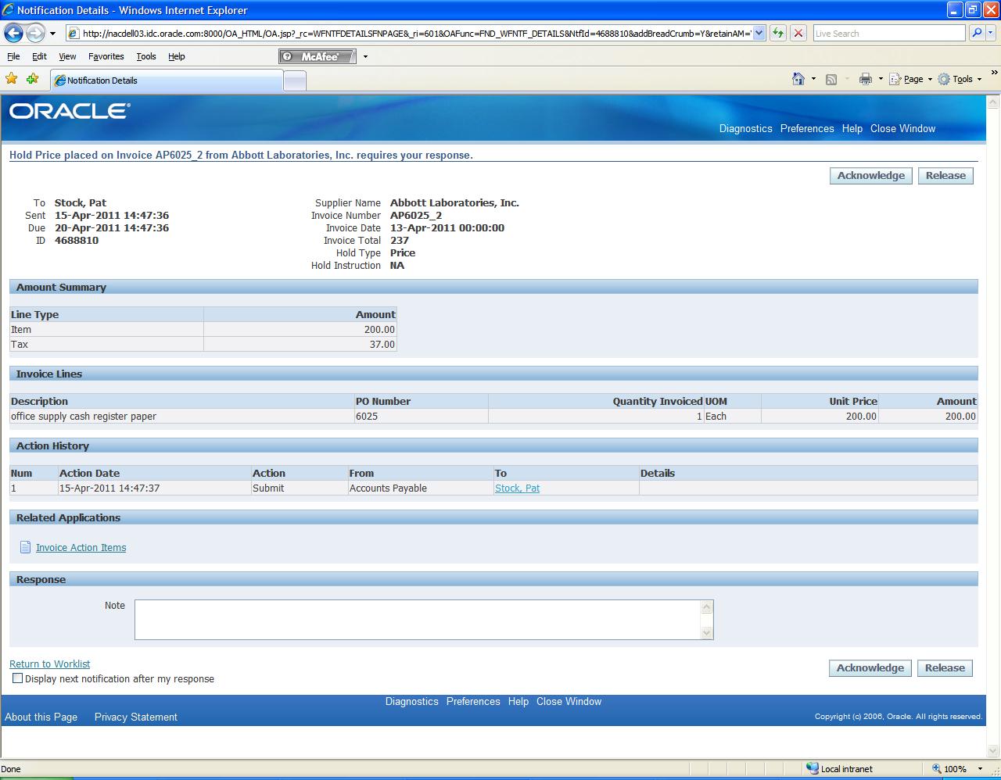Viewport: 1001px width, 780px height.
Task: Click the Release button above the notification details
Action: (x=945, y=176)
